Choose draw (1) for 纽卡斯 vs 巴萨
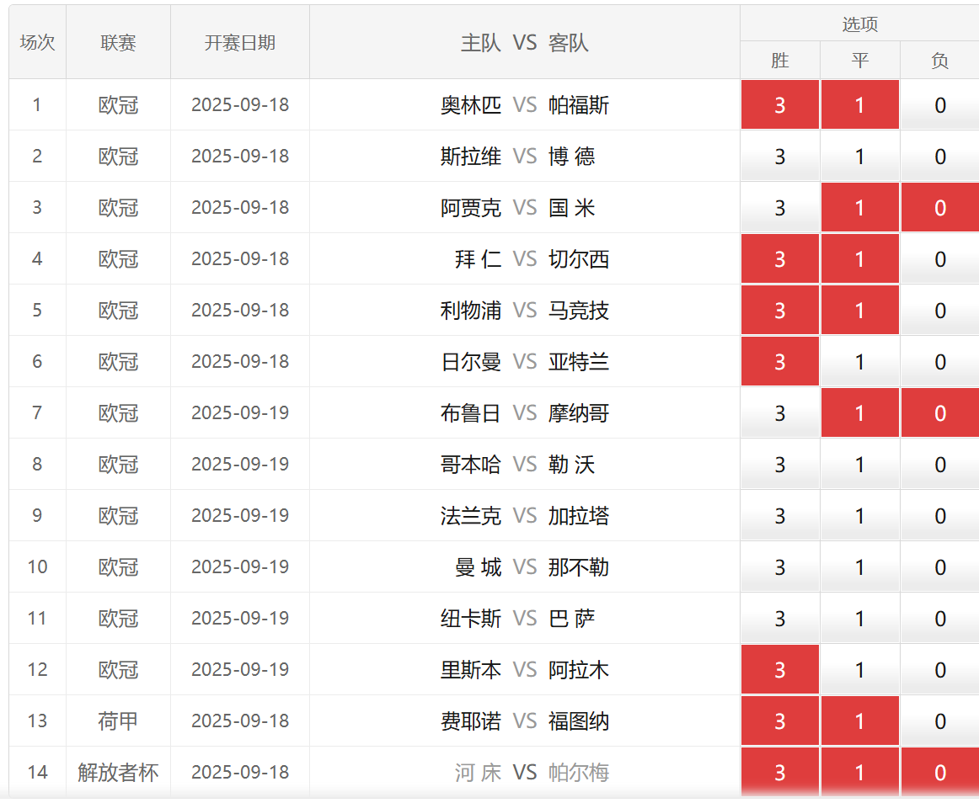The height and width of the screenshot is (803, 979). (x=859, y=619)
